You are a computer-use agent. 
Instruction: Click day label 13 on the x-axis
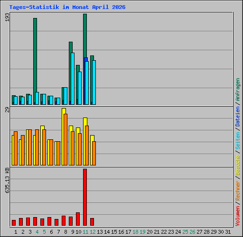100,232
